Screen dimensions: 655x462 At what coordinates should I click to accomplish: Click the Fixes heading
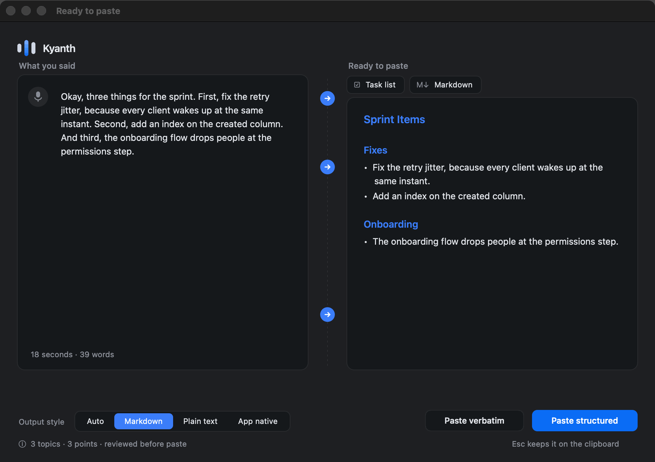coord(375,150)
